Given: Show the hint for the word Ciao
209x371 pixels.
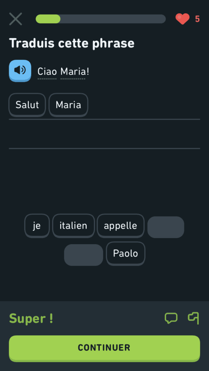Looking at the screenshot, I should [47, 71].
